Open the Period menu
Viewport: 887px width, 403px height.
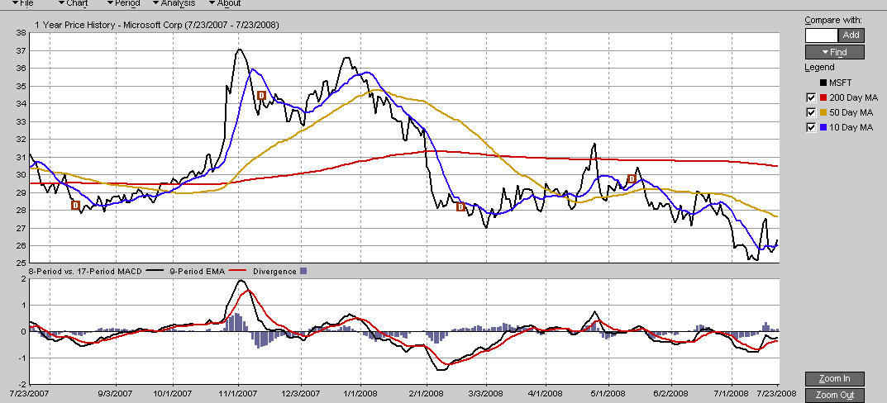pos(123,3)
